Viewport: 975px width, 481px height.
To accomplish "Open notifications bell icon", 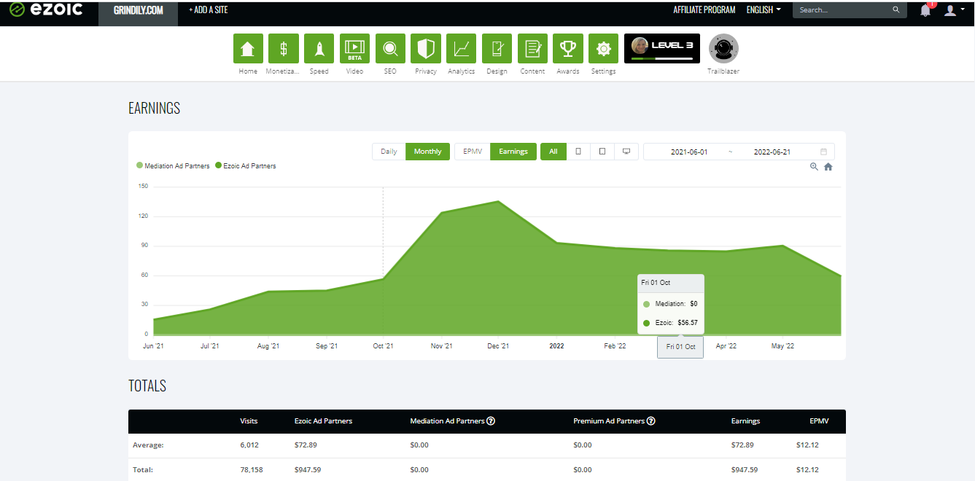I will tap(925, 10).
